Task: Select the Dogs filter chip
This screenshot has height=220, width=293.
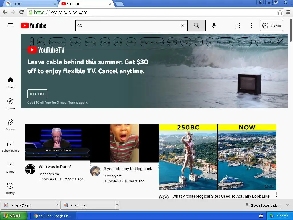Action: 210,42
